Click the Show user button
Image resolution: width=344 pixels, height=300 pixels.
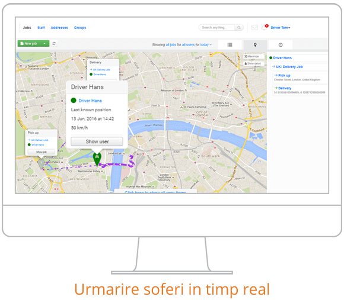(97, 141)
